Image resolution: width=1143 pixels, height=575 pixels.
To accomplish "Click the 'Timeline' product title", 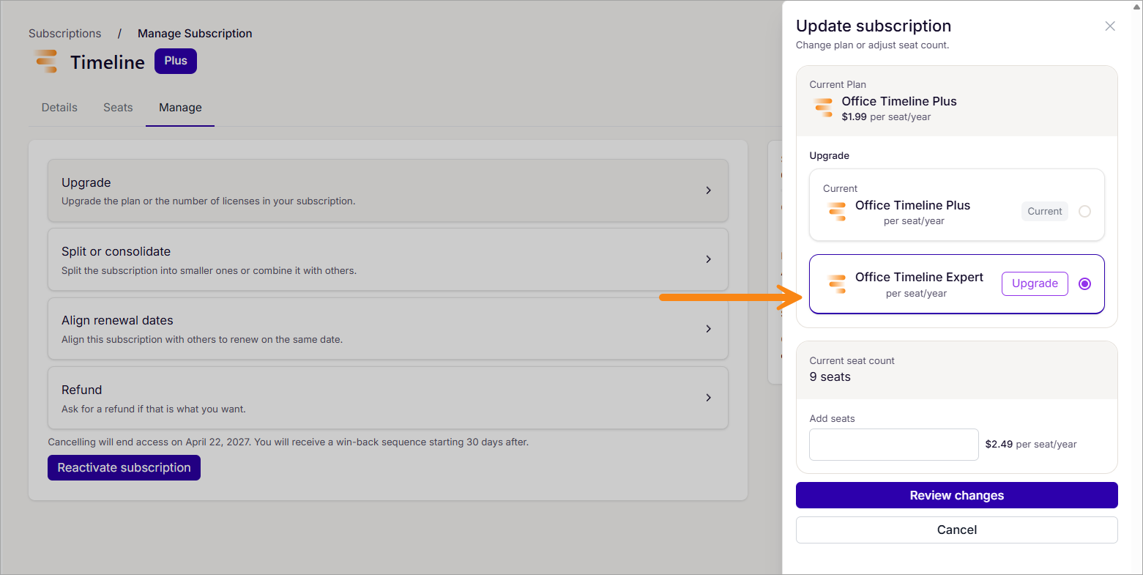I will (x=108, y=62).
